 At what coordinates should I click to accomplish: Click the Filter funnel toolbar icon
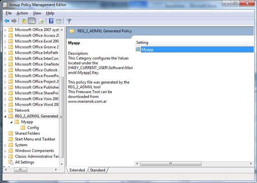coord(69,21)
